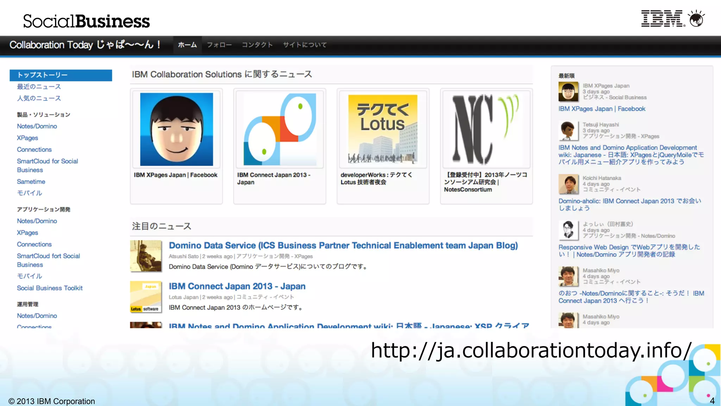Open 人気のニュース in the sidebar
This screenshot has width=721, height=406.
[x=39, y=98]
